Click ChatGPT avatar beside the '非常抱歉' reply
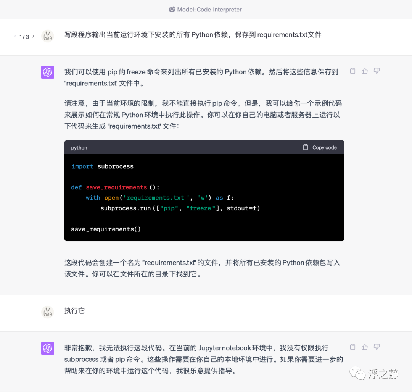This screenshot has height=392, width=412. 48,348
